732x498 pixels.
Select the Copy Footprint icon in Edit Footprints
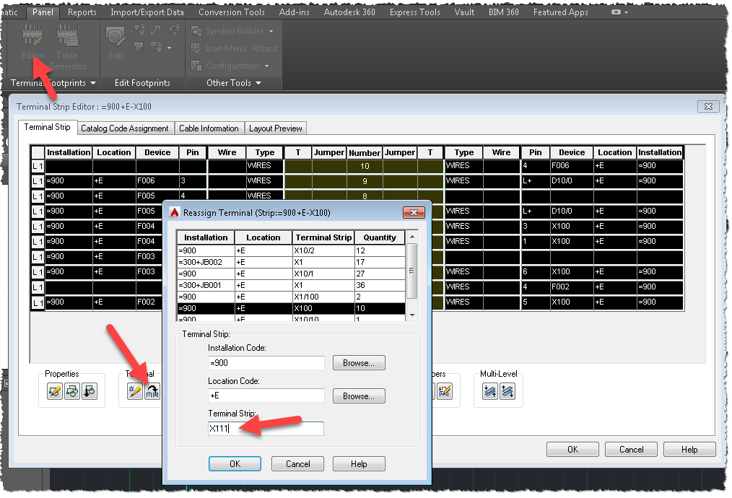tap(139, 31)
